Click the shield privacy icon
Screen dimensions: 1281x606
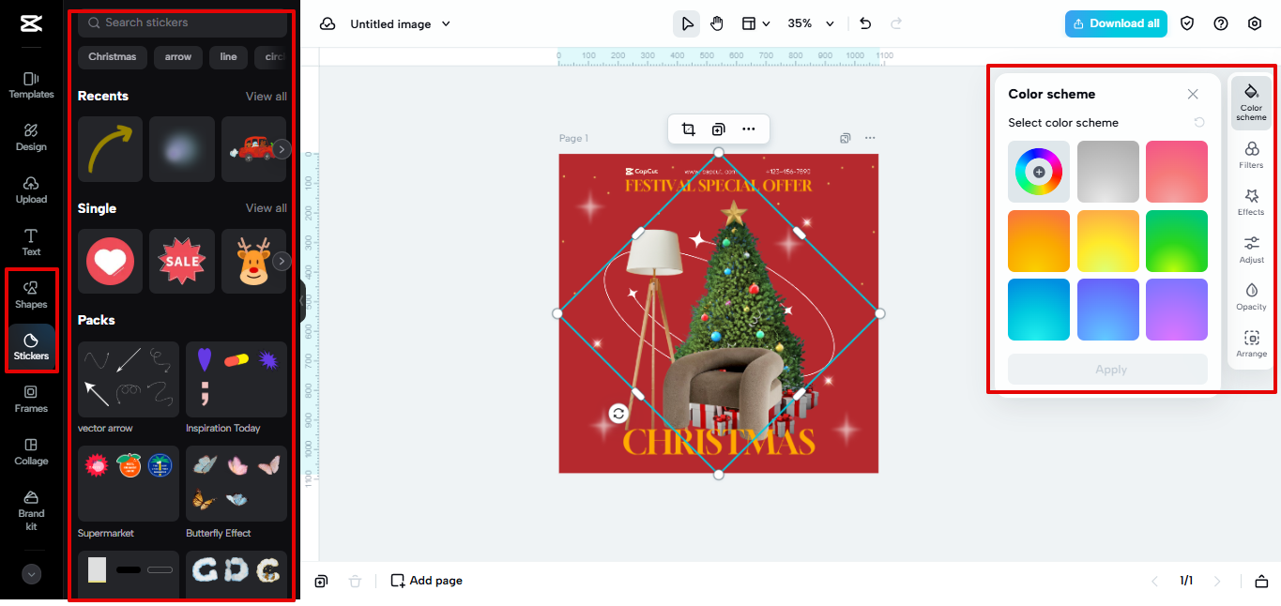coord(1187,24)
